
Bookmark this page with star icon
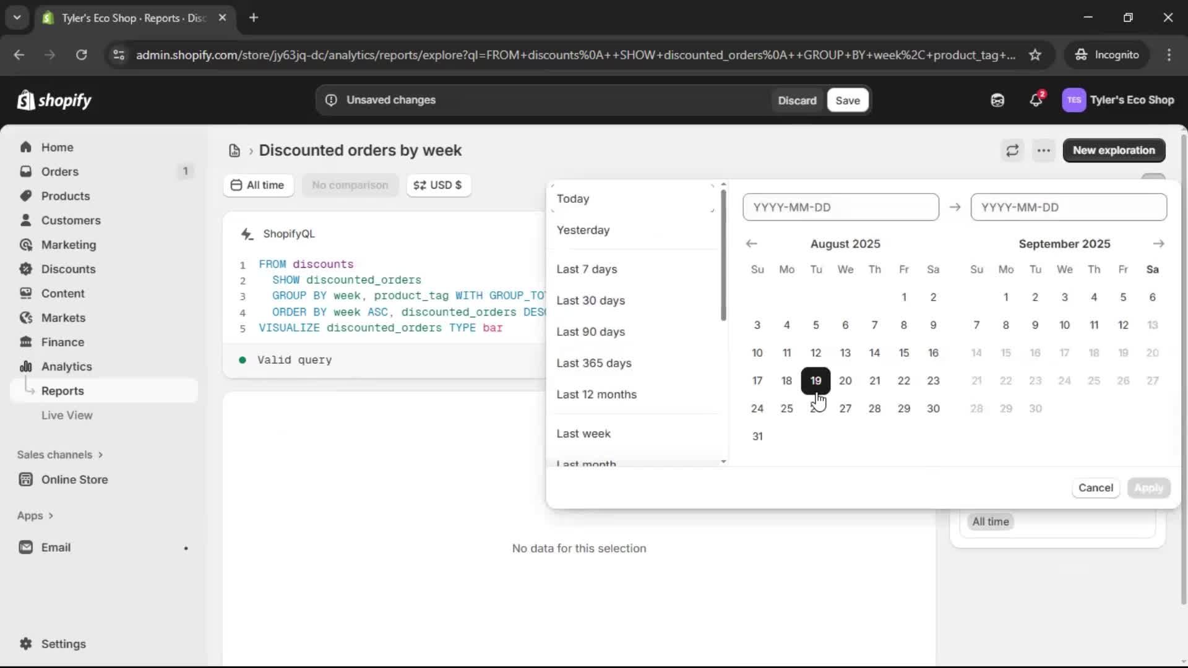[1035, 55]
